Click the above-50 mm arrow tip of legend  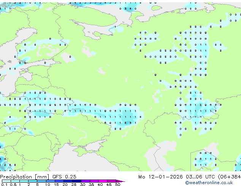121,181
